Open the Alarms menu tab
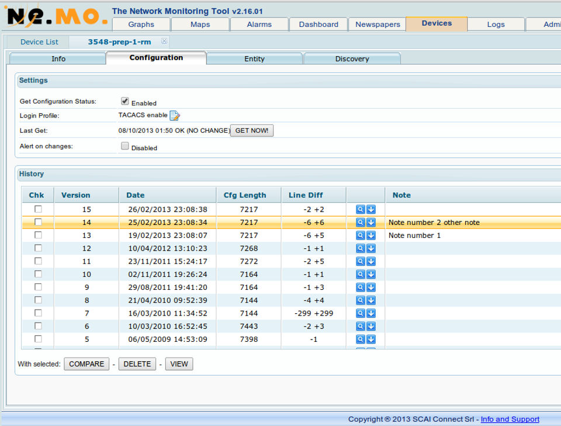 coord(259,25)
